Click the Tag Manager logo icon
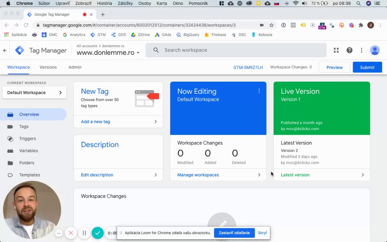 click(20, 50)
